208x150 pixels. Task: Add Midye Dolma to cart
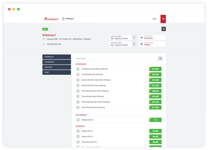155,120
